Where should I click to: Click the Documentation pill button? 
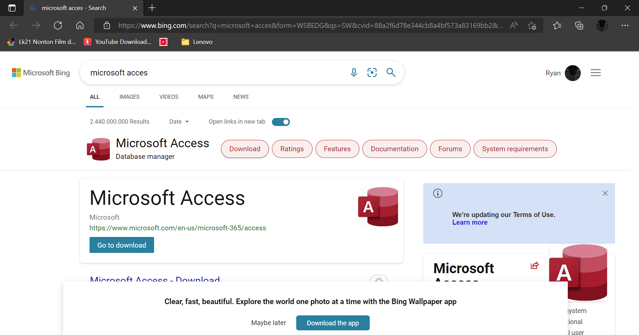(395, 149)
